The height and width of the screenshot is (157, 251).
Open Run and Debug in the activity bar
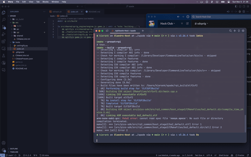pos(4,34)
